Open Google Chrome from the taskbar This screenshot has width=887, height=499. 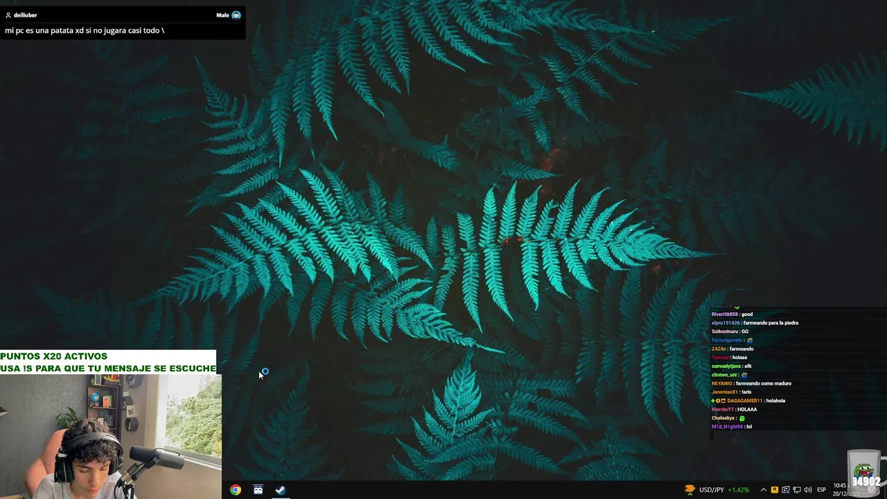click(x=236, y=490)
